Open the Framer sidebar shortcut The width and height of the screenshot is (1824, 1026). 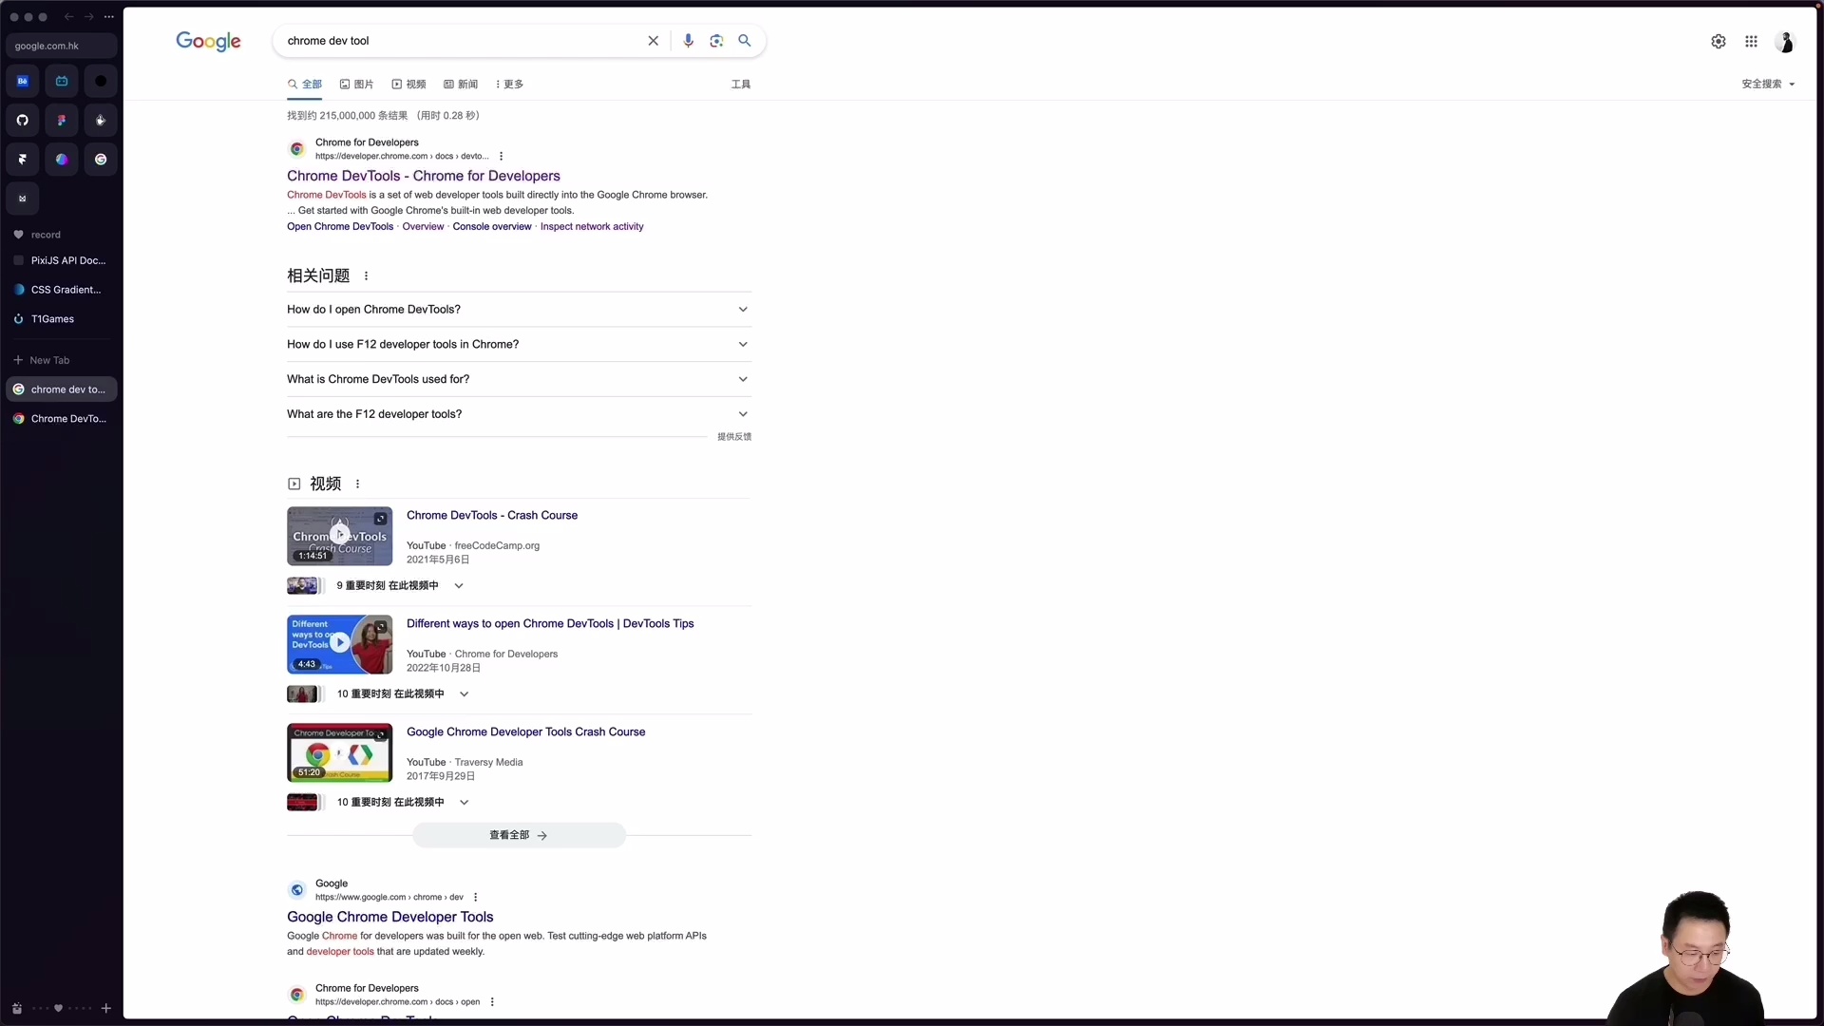point(22,159)
